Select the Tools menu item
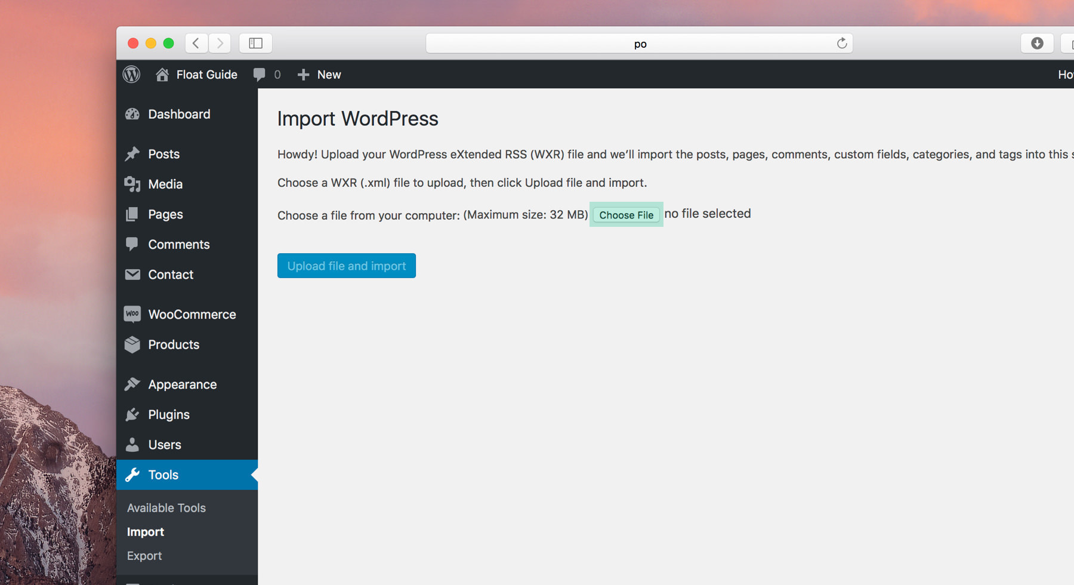The image size is (1074, 585). [x=187, y=475]
